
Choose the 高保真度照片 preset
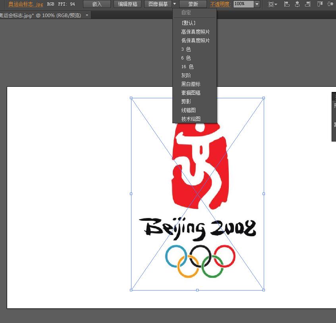click(195, 32)
